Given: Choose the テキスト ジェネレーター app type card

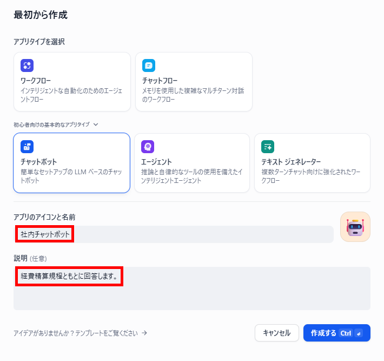Looking at the screenshot, I should [312, 163].
